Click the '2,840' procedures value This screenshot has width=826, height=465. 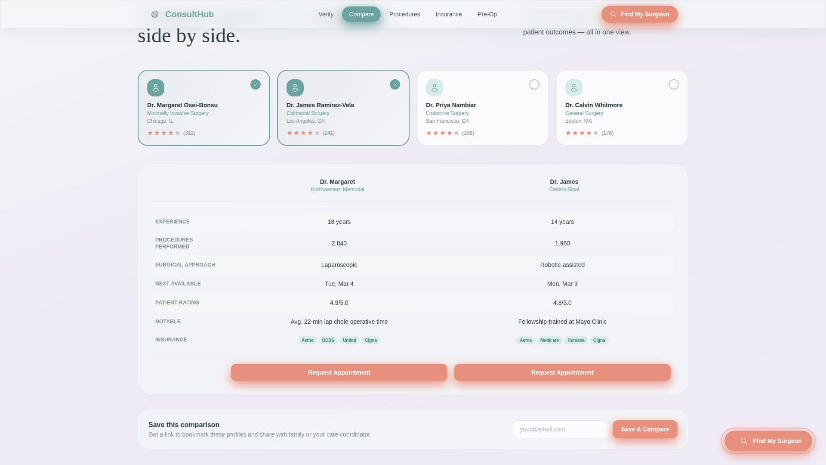(339, 243)
